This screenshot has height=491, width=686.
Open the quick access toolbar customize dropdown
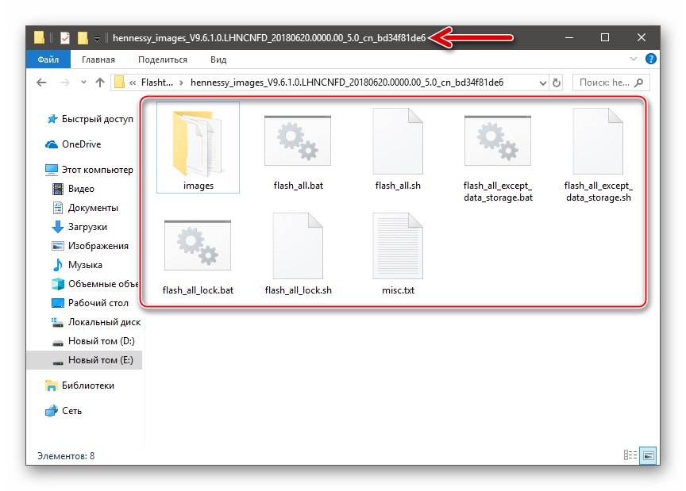click(97, 39)
